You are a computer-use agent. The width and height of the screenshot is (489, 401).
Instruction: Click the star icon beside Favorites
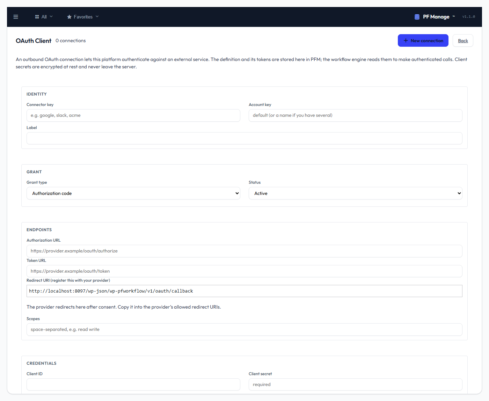(69, 17)
